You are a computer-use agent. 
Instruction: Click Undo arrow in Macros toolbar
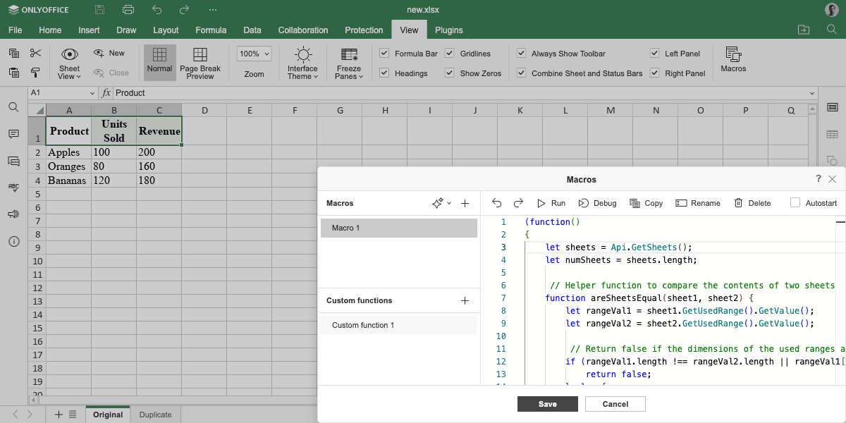coord(496,203)
